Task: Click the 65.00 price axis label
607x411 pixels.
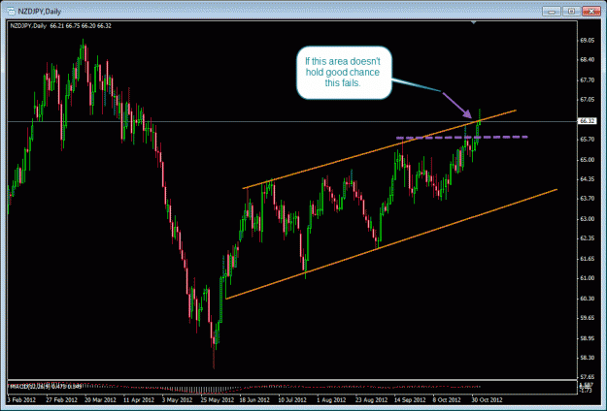Action: pyautogui.click(x=588, y=160)
